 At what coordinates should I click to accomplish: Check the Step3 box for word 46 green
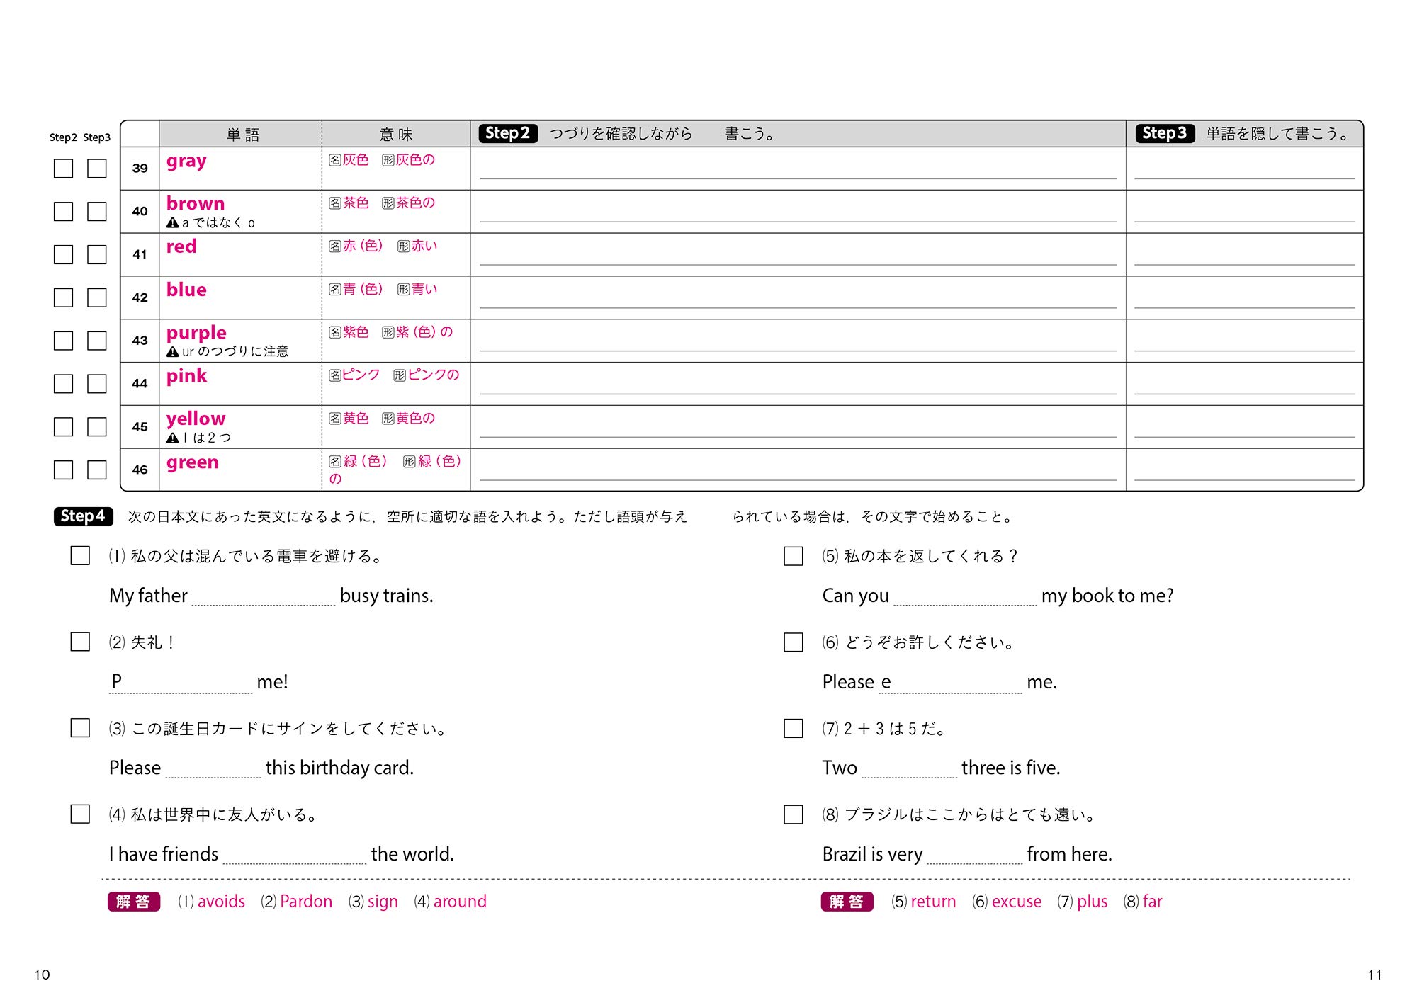(x=96, y=470)
